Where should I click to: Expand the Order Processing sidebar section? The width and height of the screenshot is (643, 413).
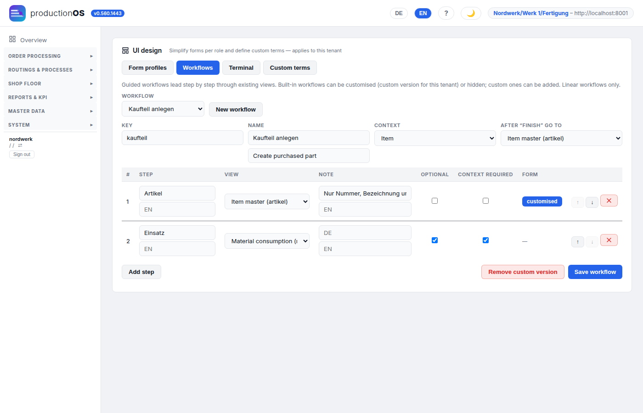(50, 56)
